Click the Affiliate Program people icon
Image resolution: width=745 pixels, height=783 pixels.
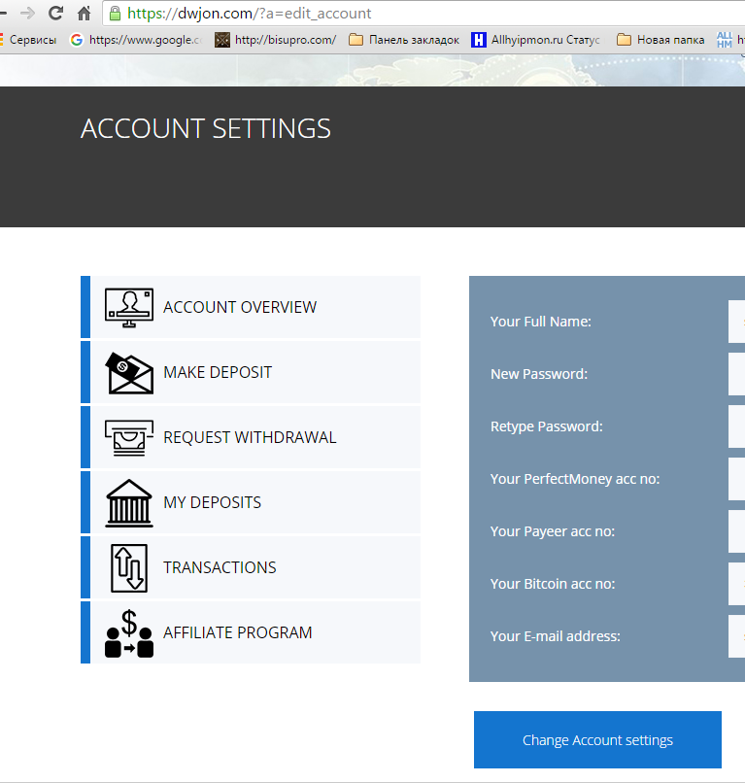pyautogui.click(x=129, y=633)
